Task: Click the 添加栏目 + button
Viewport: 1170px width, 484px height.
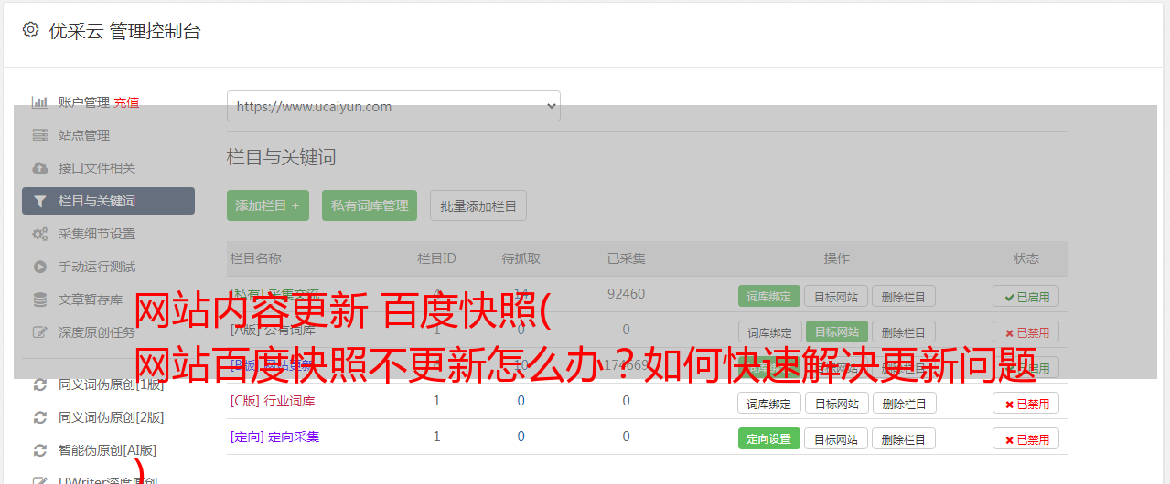Action: [x=268, y=205]
